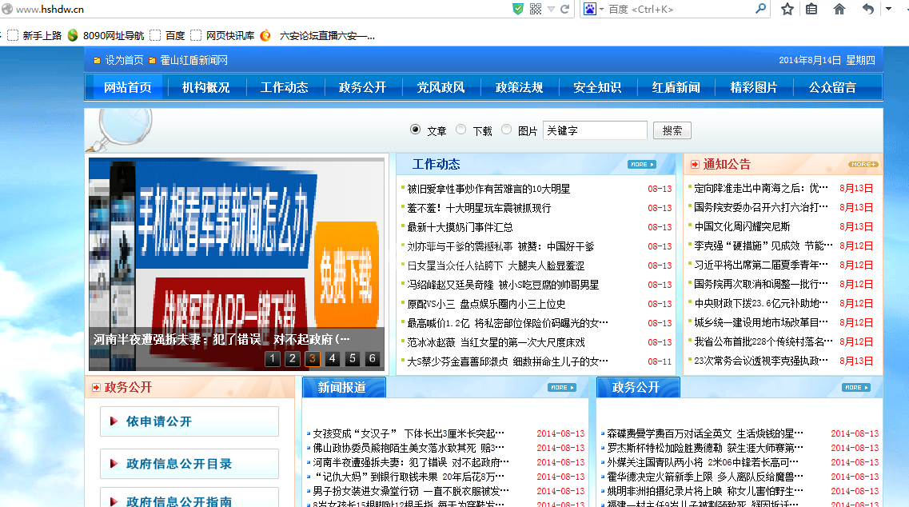Image resolution: width=909 pixels, height=507 pixels.
Task: Click the undo arrow icon in toolbar
Action: (868, 10)
